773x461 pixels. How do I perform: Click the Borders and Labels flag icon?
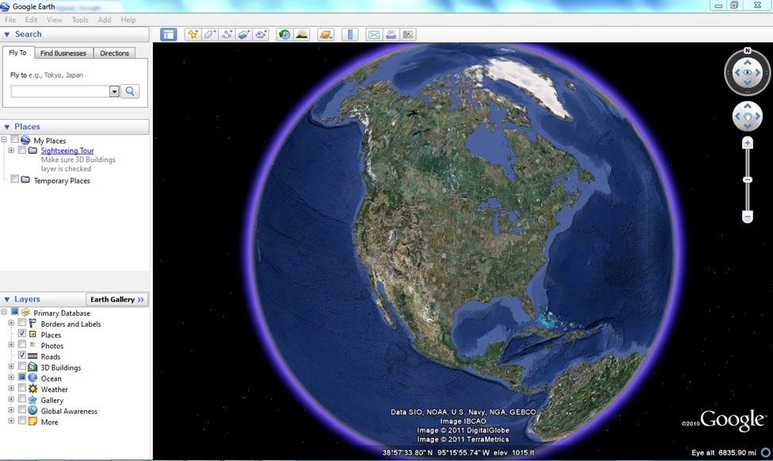pyautogui.click(x=33, y=324)
